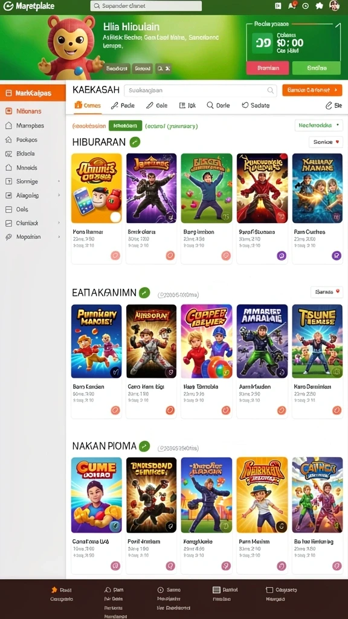Click the Samo clock icon in footer

pyautogui.click(x=160, y=590)
